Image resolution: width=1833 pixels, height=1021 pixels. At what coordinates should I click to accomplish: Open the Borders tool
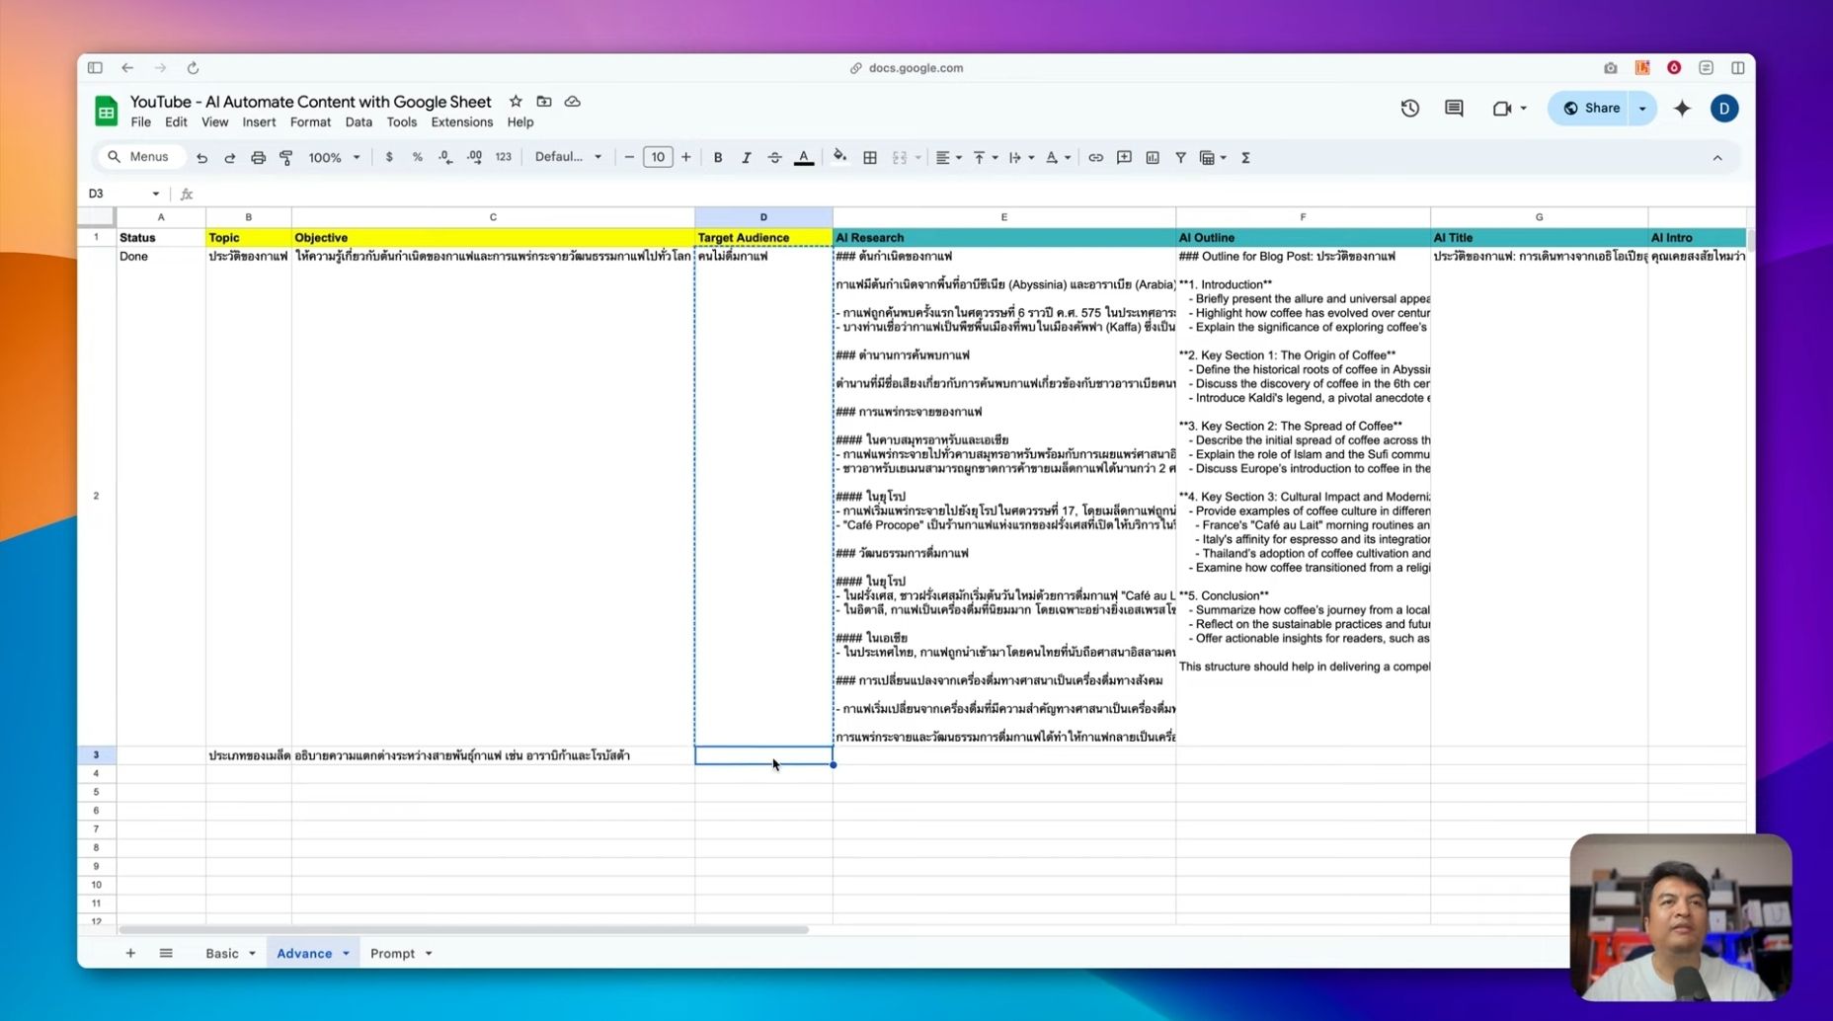870,158
